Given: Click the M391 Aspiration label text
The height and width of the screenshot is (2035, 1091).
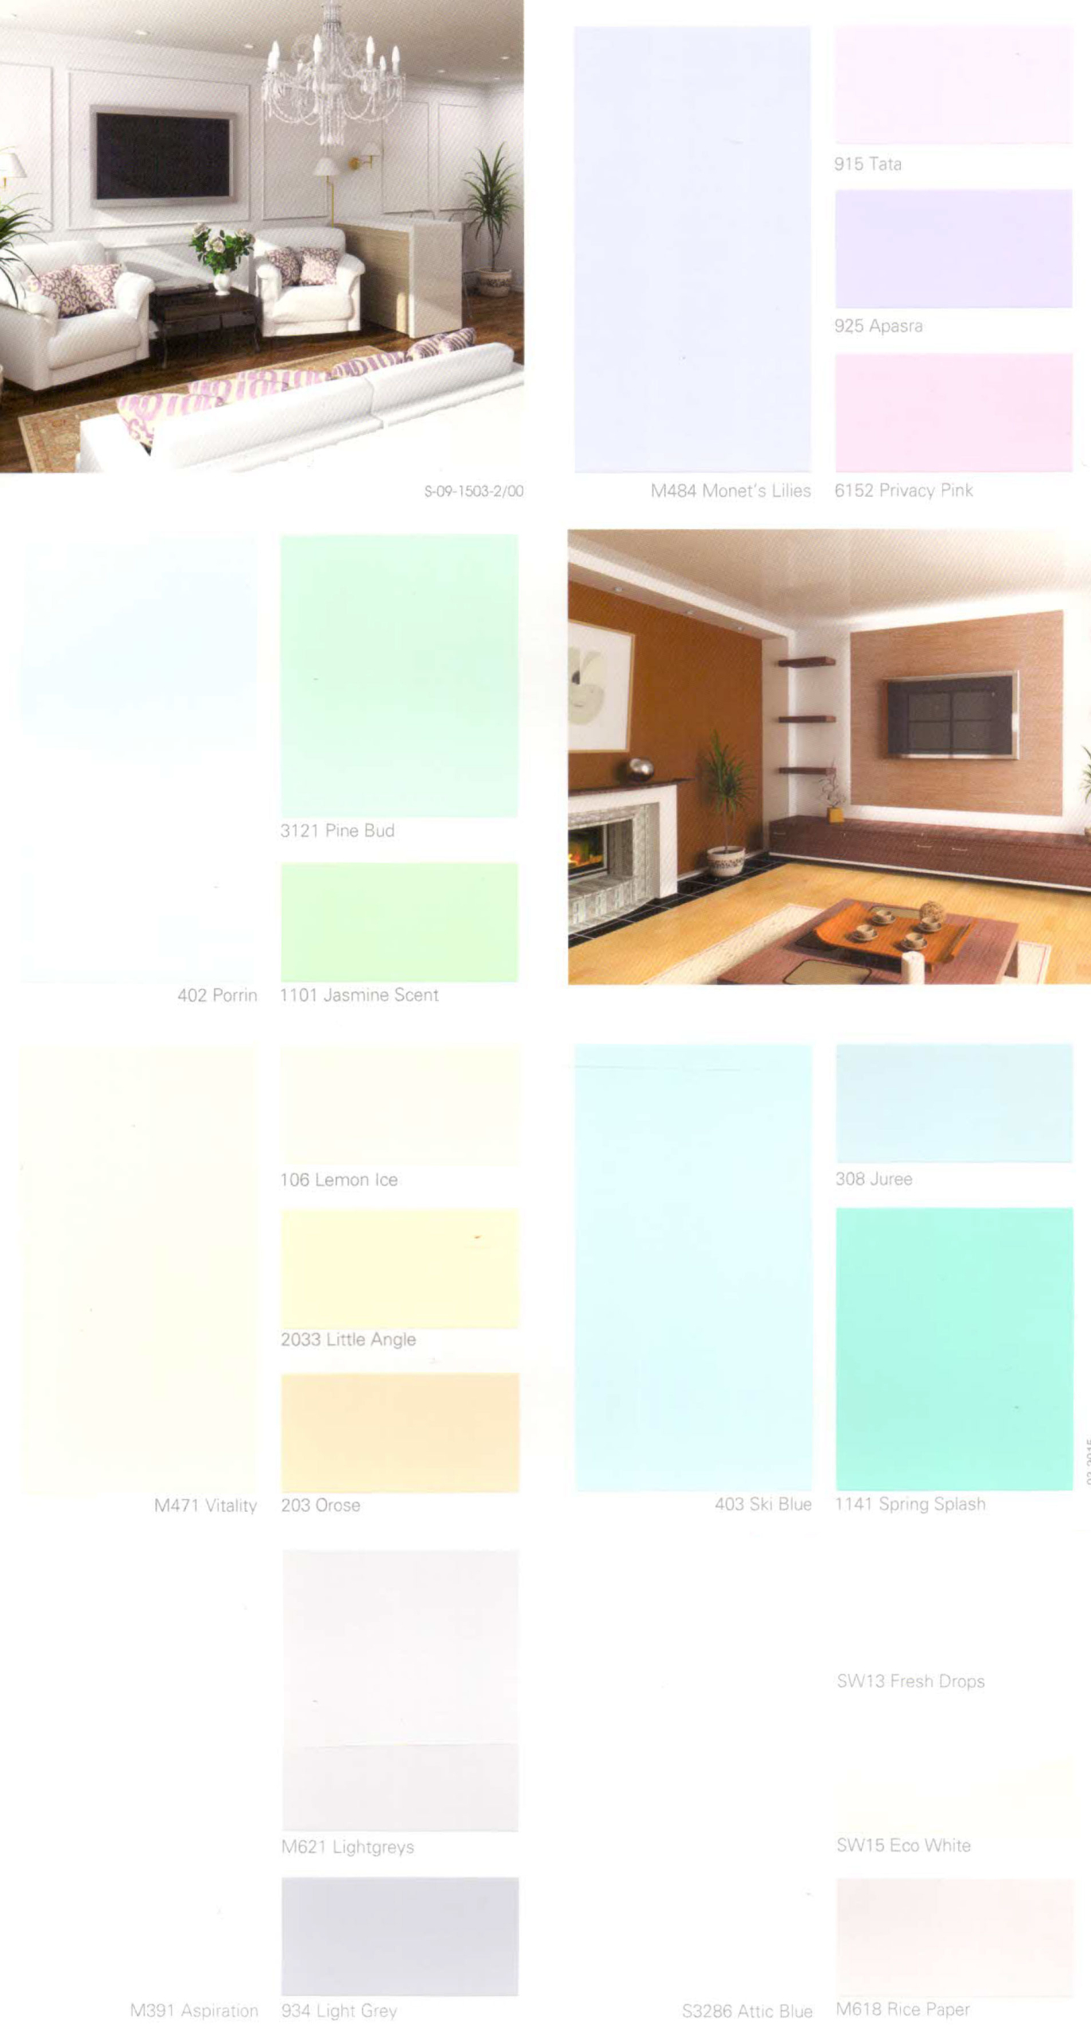Looking at the screenshot, I should (x=194, y=2010).
